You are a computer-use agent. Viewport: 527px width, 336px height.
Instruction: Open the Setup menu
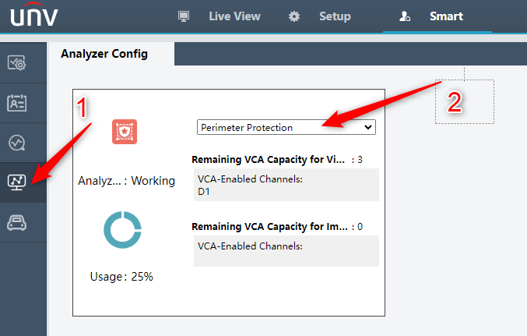point(335,16)
